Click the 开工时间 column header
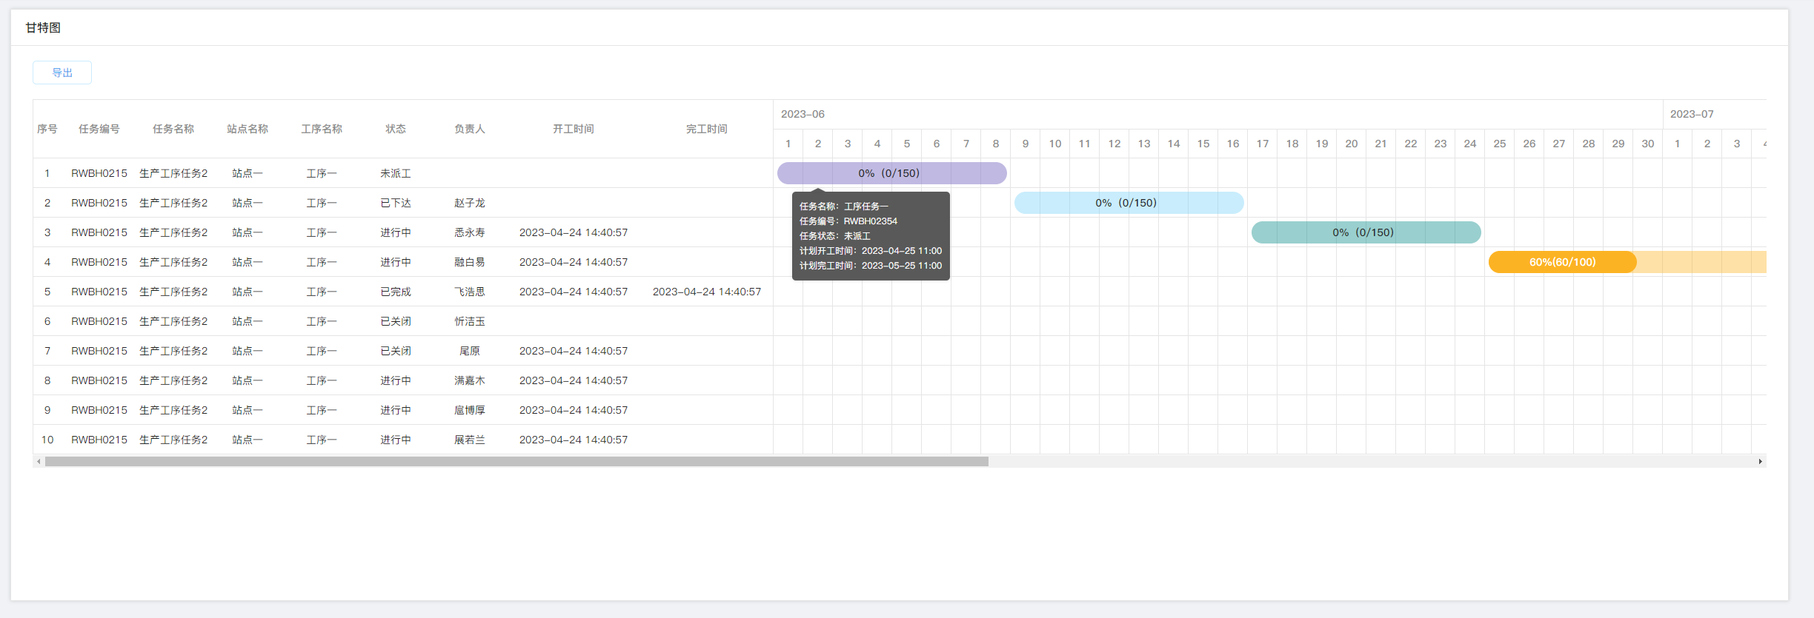 tap(574, 129)
